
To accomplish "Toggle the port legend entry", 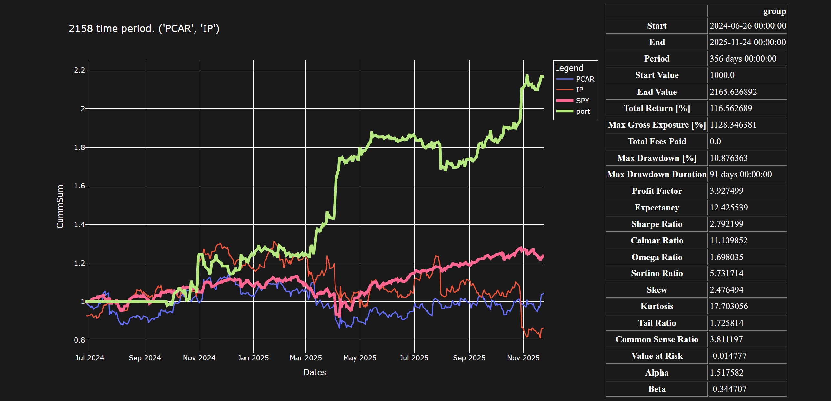I will pyautogui.click(x=583, y=111).
